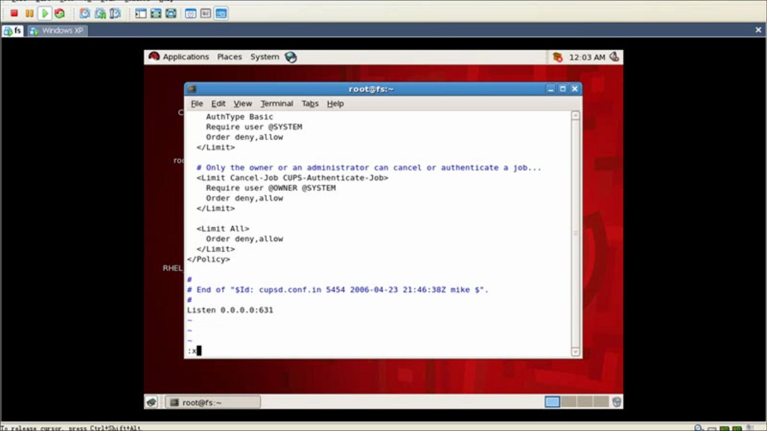Switch to quick switch mode icon
This screenshot has height=431, width=767.
(x=171, y=14)
